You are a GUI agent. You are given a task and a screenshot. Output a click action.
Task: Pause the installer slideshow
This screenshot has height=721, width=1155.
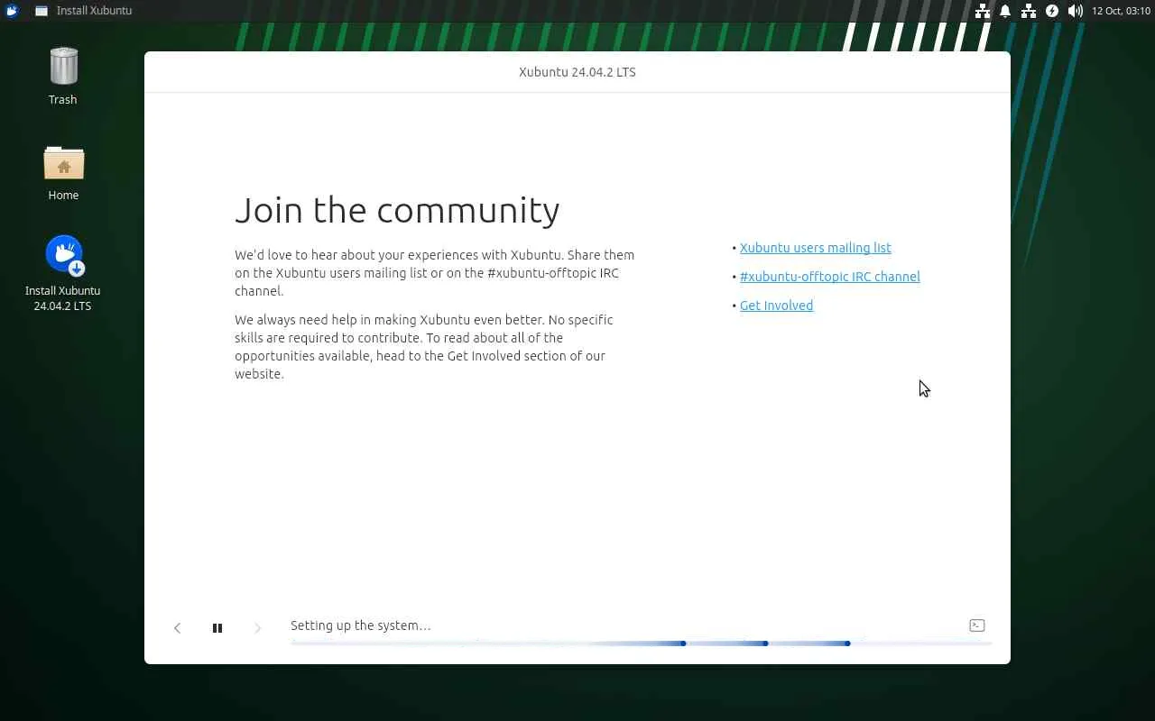pos(217,628)
